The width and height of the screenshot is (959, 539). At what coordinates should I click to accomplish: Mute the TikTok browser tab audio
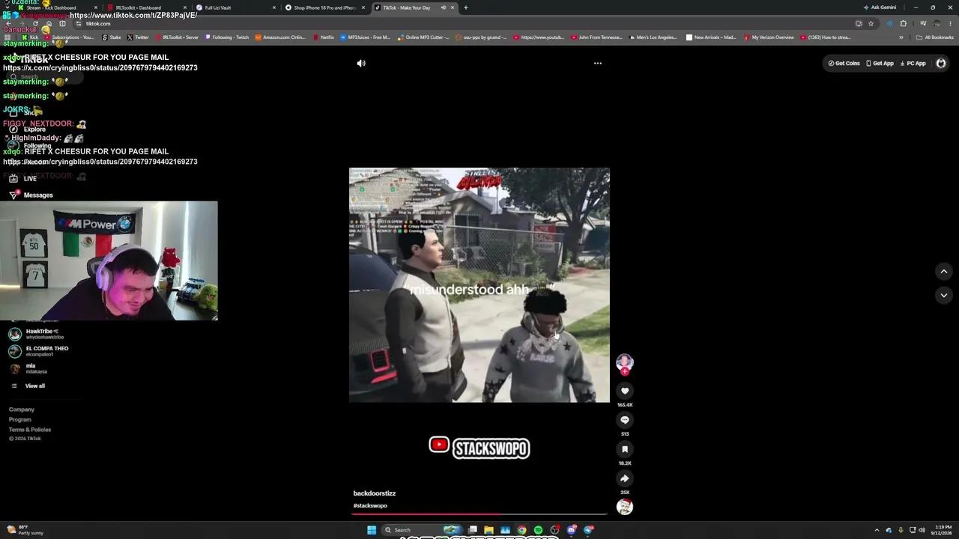coord(443,7)
